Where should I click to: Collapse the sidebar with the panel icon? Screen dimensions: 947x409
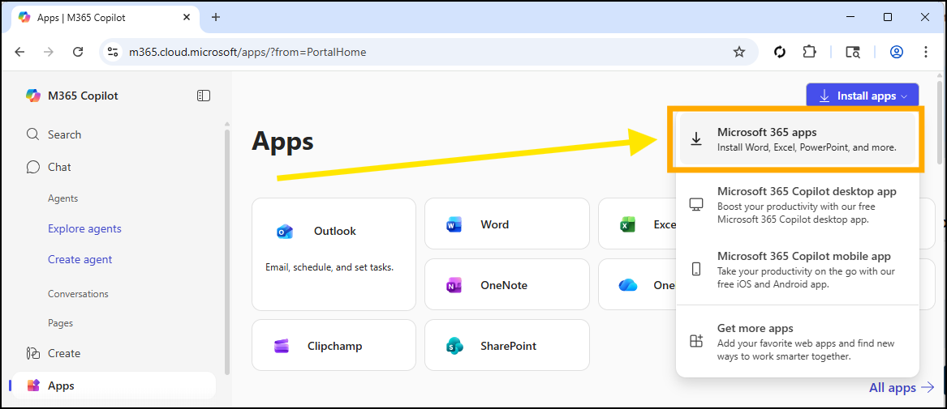click(204, 96)
